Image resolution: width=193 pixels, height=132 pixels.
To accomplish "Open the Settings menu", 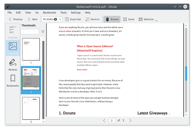I will coord(75,13).
